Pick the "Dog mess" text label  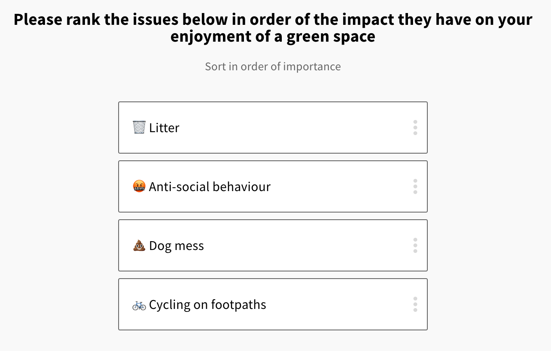[x=176, y=246]
